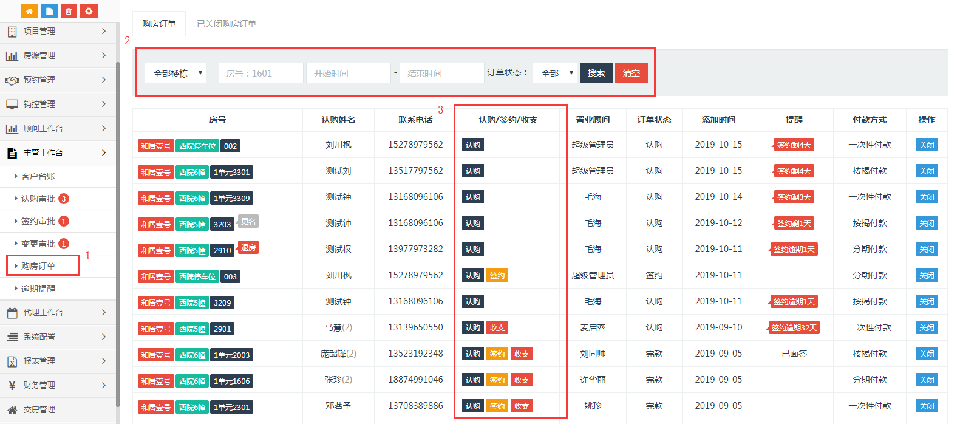Click 认购 badge in row 1单元3301
This screenshot has width=960, height=424.
(473, 171)
